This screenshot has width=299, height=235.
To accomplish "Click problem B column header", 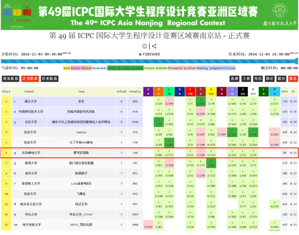I will click(x=159, y=92).
